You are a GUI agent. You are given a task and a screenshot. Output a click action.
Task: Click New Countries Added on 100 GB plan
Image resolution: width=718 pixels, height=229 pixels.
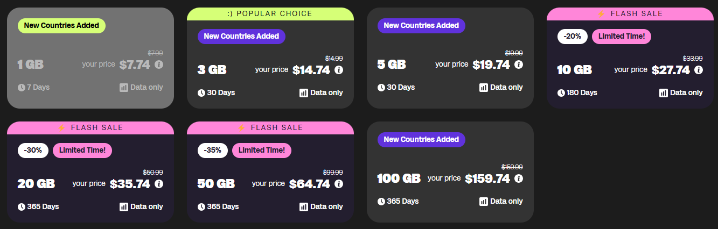421,140
